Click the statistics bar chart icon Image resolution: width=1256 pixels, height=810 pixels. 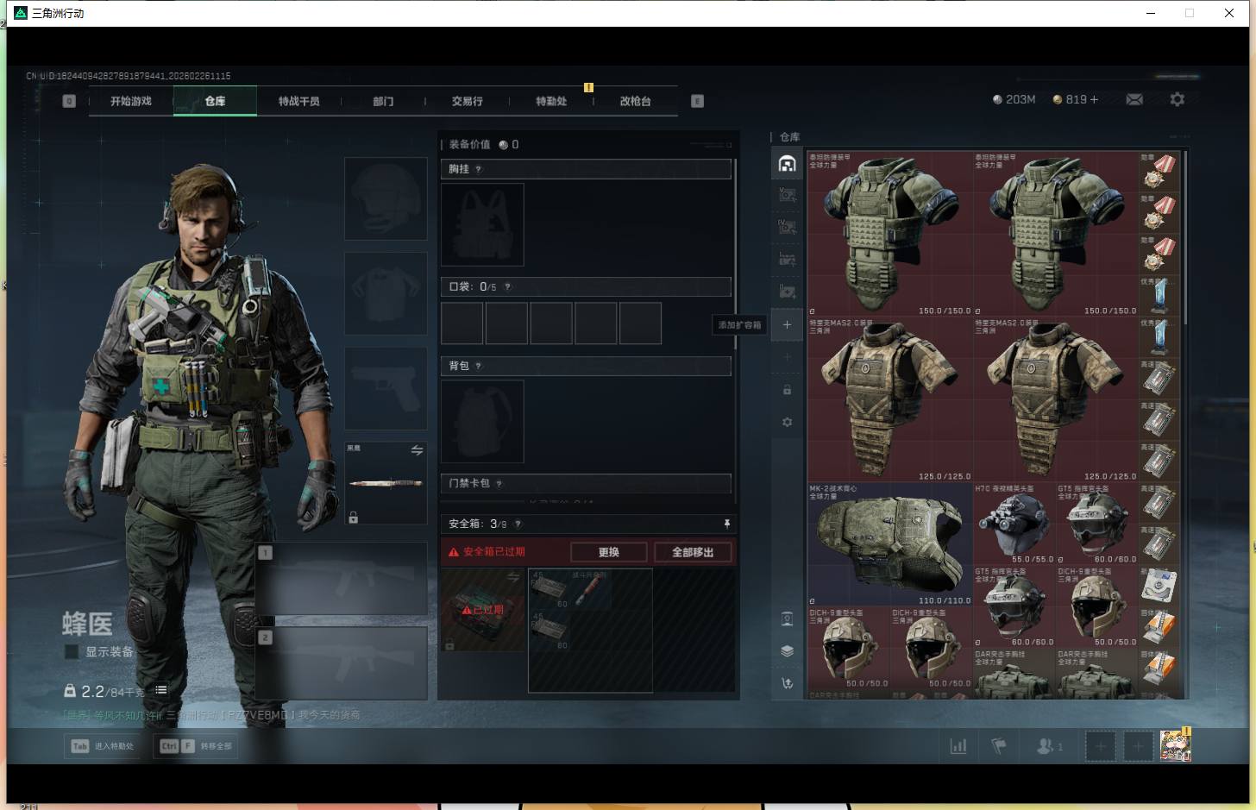tap(958, 746)
